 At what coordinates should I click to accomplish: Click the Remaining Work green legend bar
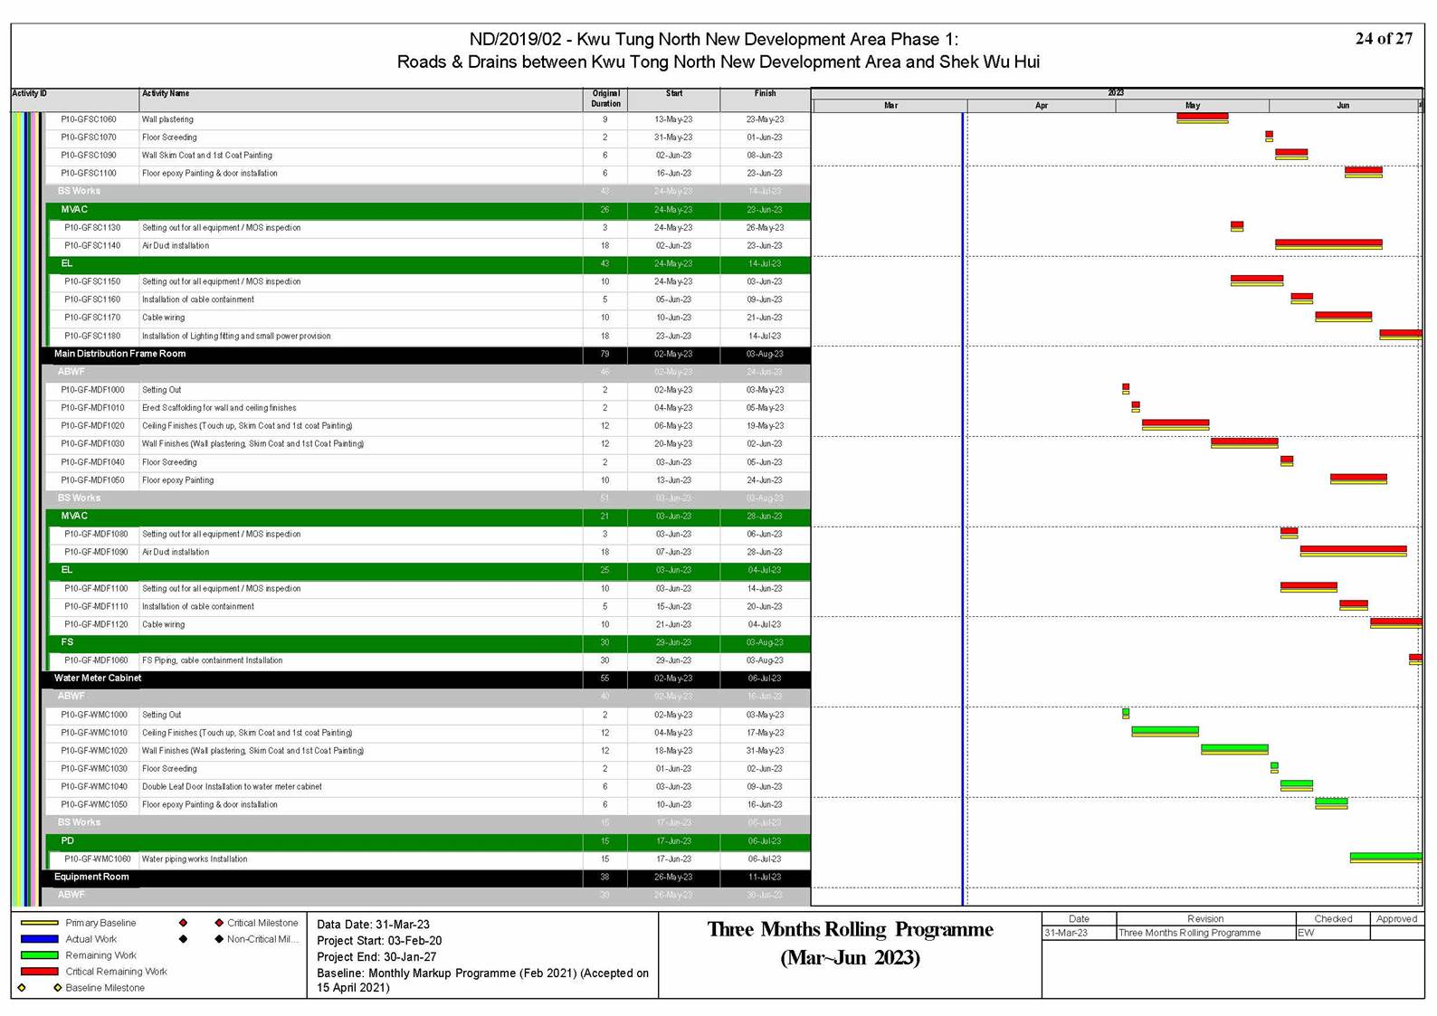point(39,955)
